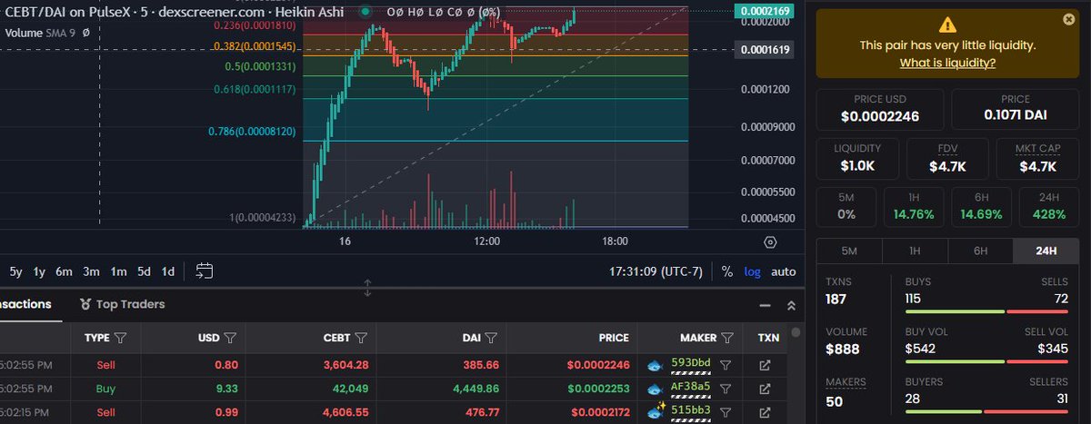1091x424 pixels.
Task: Open chart settings gear icon
Action: tap(771, 242)
